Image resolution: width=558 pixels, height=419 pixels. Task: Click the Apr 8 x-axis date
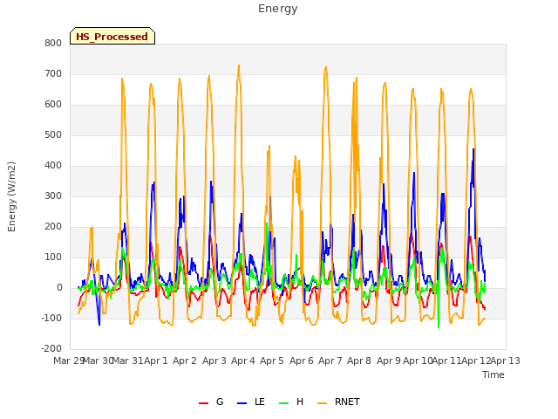pyautogui.click(x=359, y=361)
